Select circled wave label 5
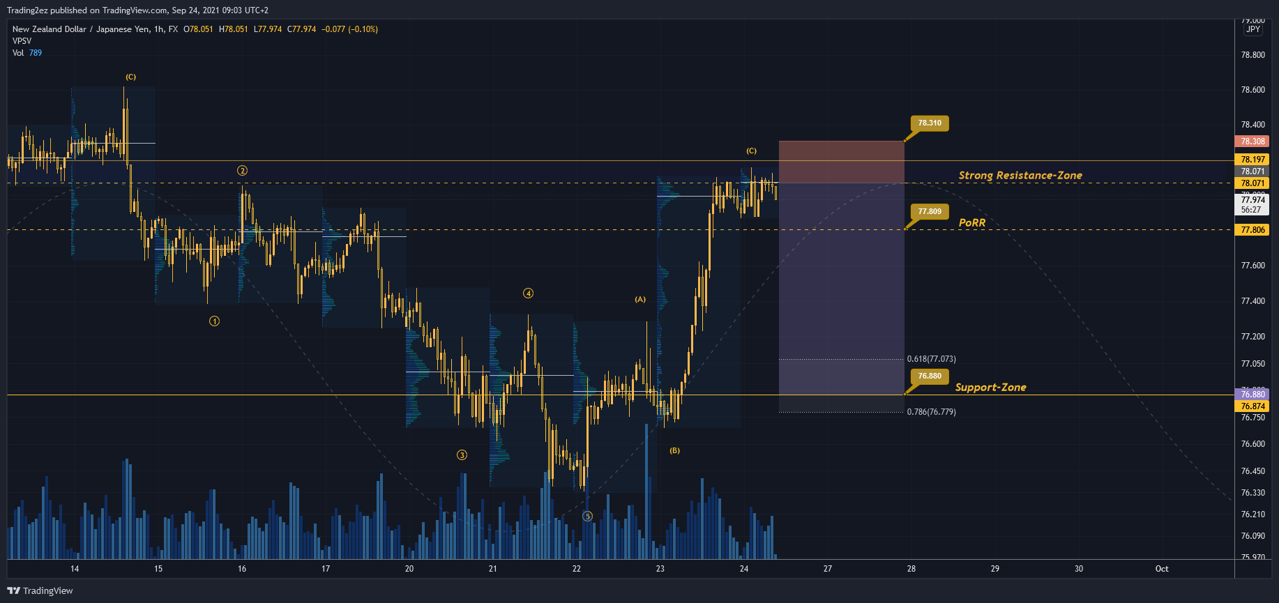This screenshot has width=1279, height=603. pos(587,517)
